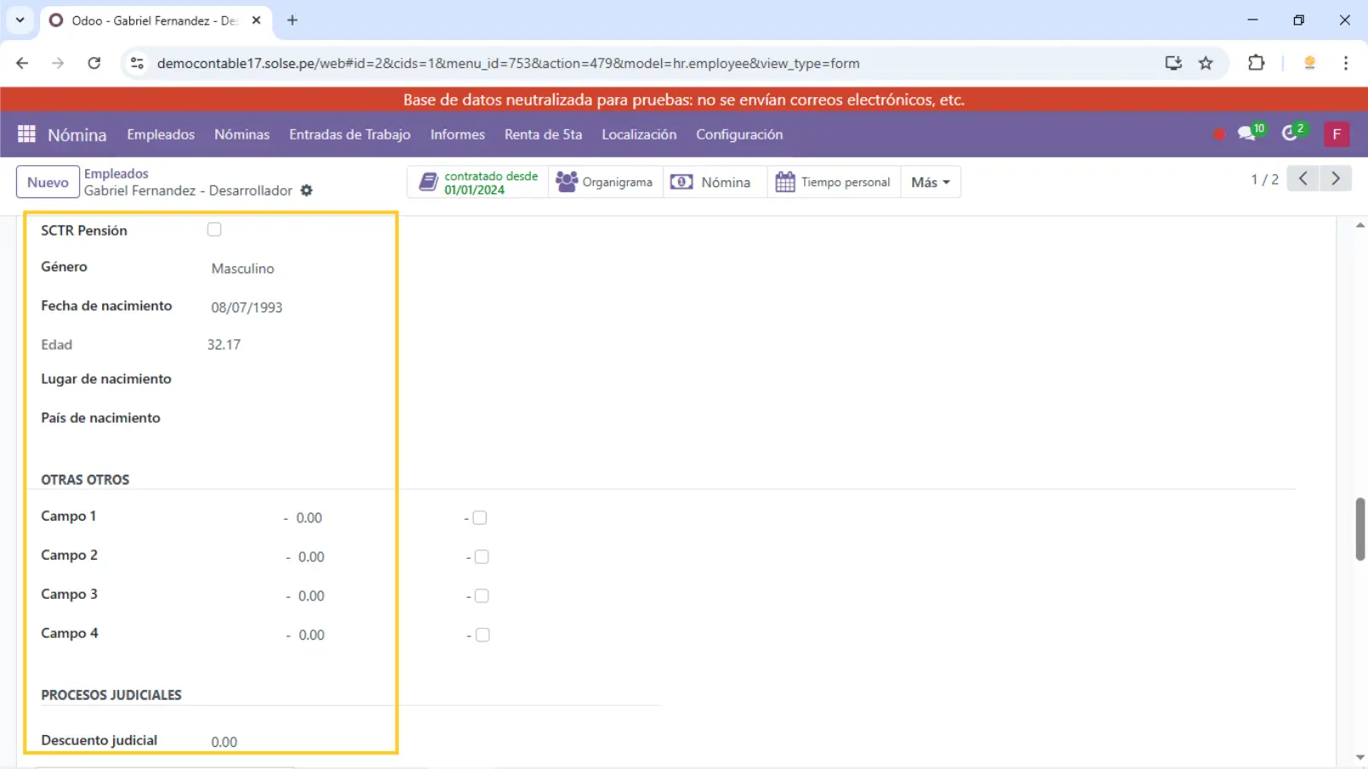Toggle the SCTR Pensión checkbox
Image resolution: width=1368 pixels, height=769 pixels.
tap(214, 230)
